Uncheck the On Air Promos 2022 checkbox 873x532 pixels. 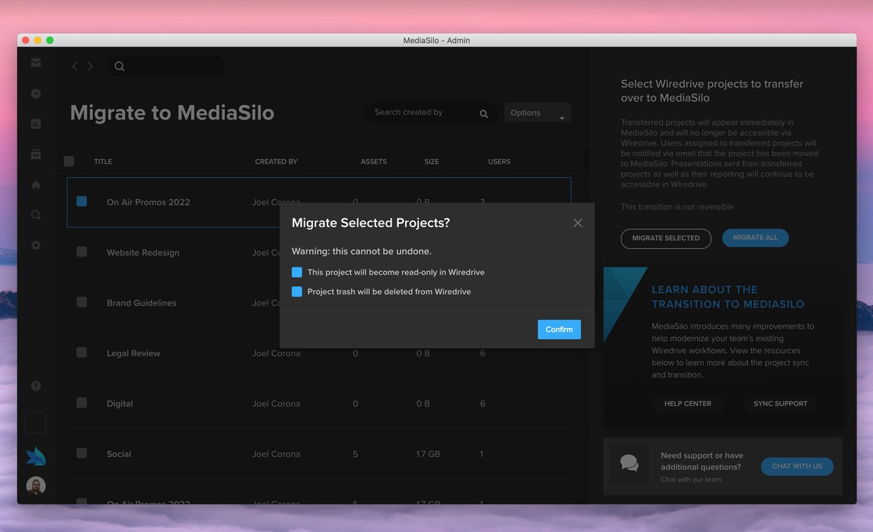click(82, 201)
